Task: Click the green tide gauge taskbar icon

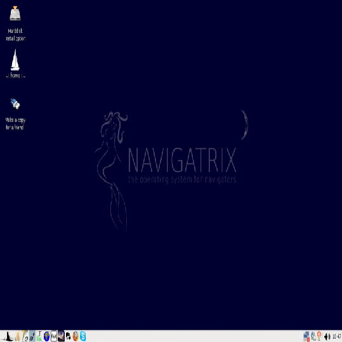Action: coord(39,336)
